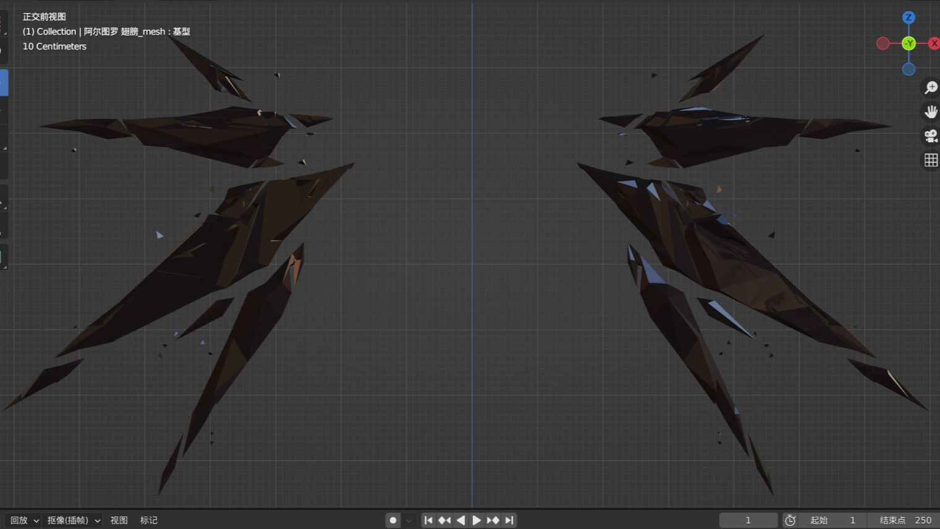Toggle the auto keying record button
The width and height of the screenshot is (940, 529).
(393, 520)
